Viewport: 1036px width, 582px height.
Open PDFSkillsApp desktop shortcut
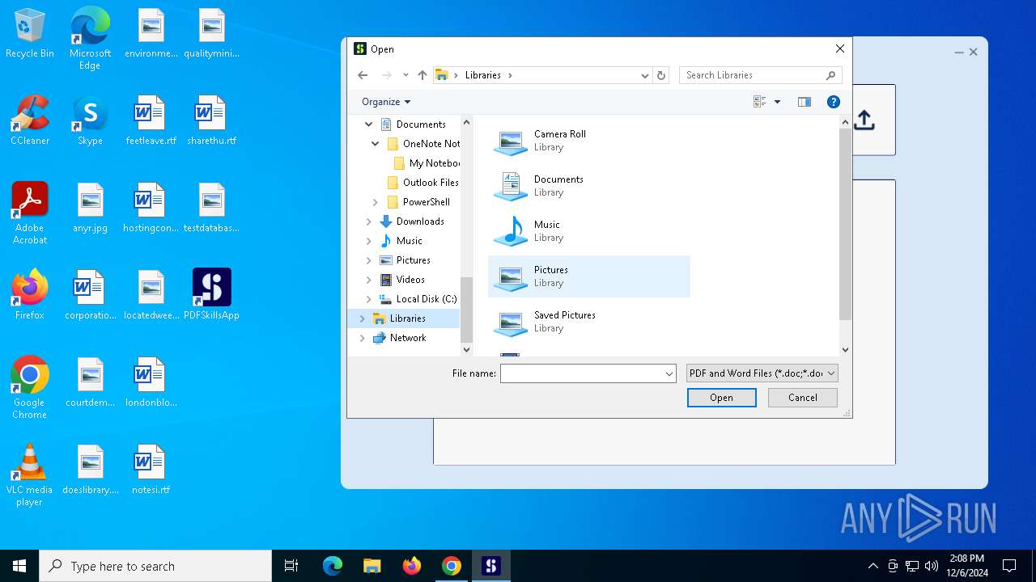click(x=211, y=295)
